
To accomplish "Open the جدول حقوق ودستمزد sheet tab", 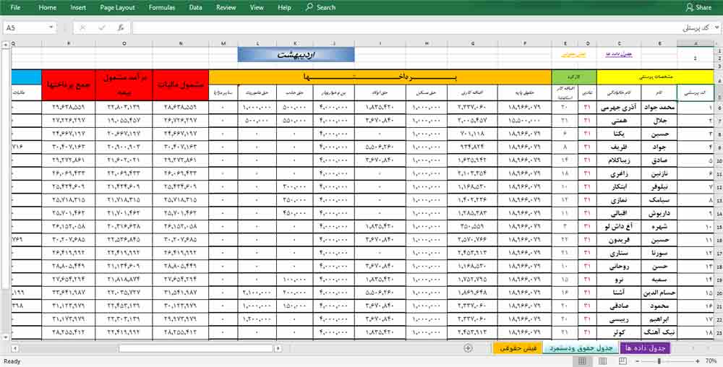I will (x=581, y=348).
